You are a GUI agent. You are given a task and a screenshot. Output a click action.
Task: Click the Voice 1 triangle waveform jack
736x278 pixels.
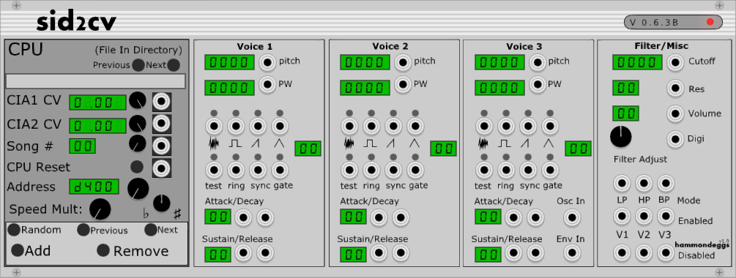(x=280, y=126)
